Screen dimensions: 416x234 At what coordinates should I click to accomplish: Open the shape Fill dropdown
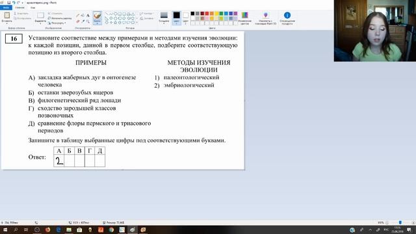(x=147, y=19)
